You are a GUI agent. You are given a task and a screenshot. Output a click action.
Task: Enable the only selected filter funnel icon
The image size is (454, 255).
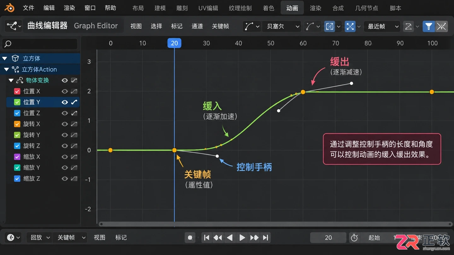[429, 26]
